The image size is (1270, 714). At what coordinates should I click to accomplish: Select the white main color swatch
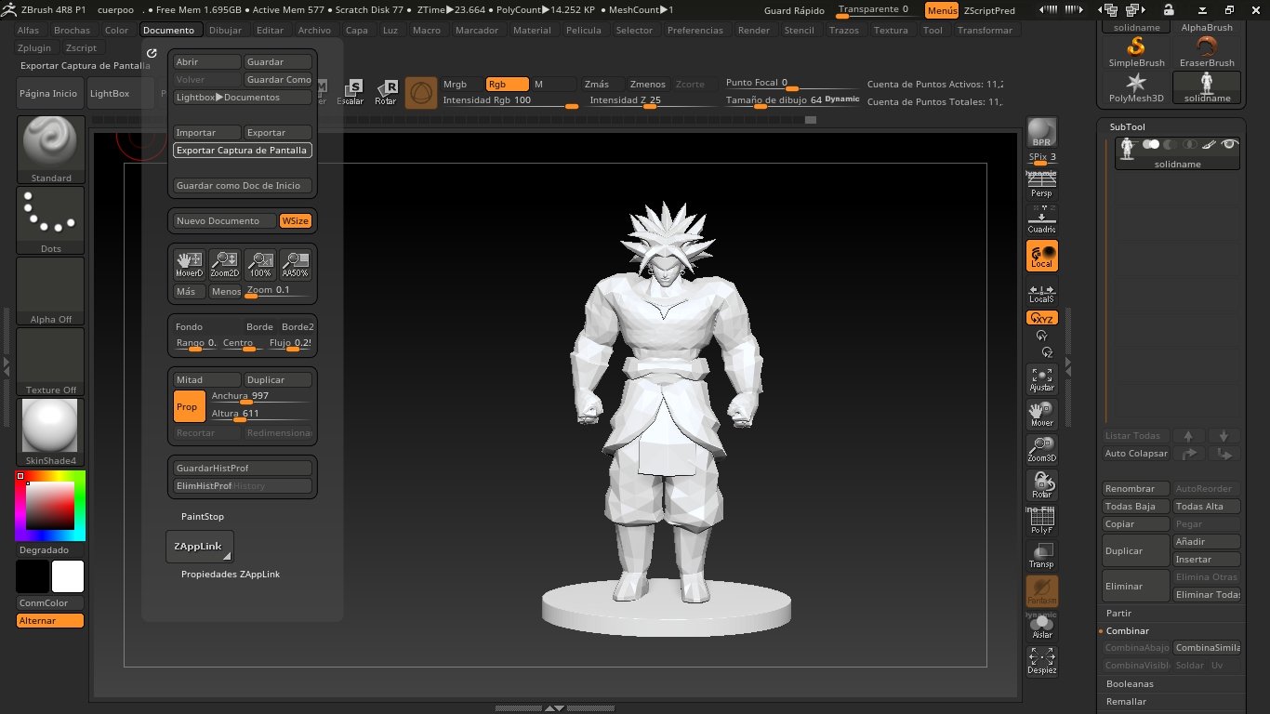click(68, 576)
